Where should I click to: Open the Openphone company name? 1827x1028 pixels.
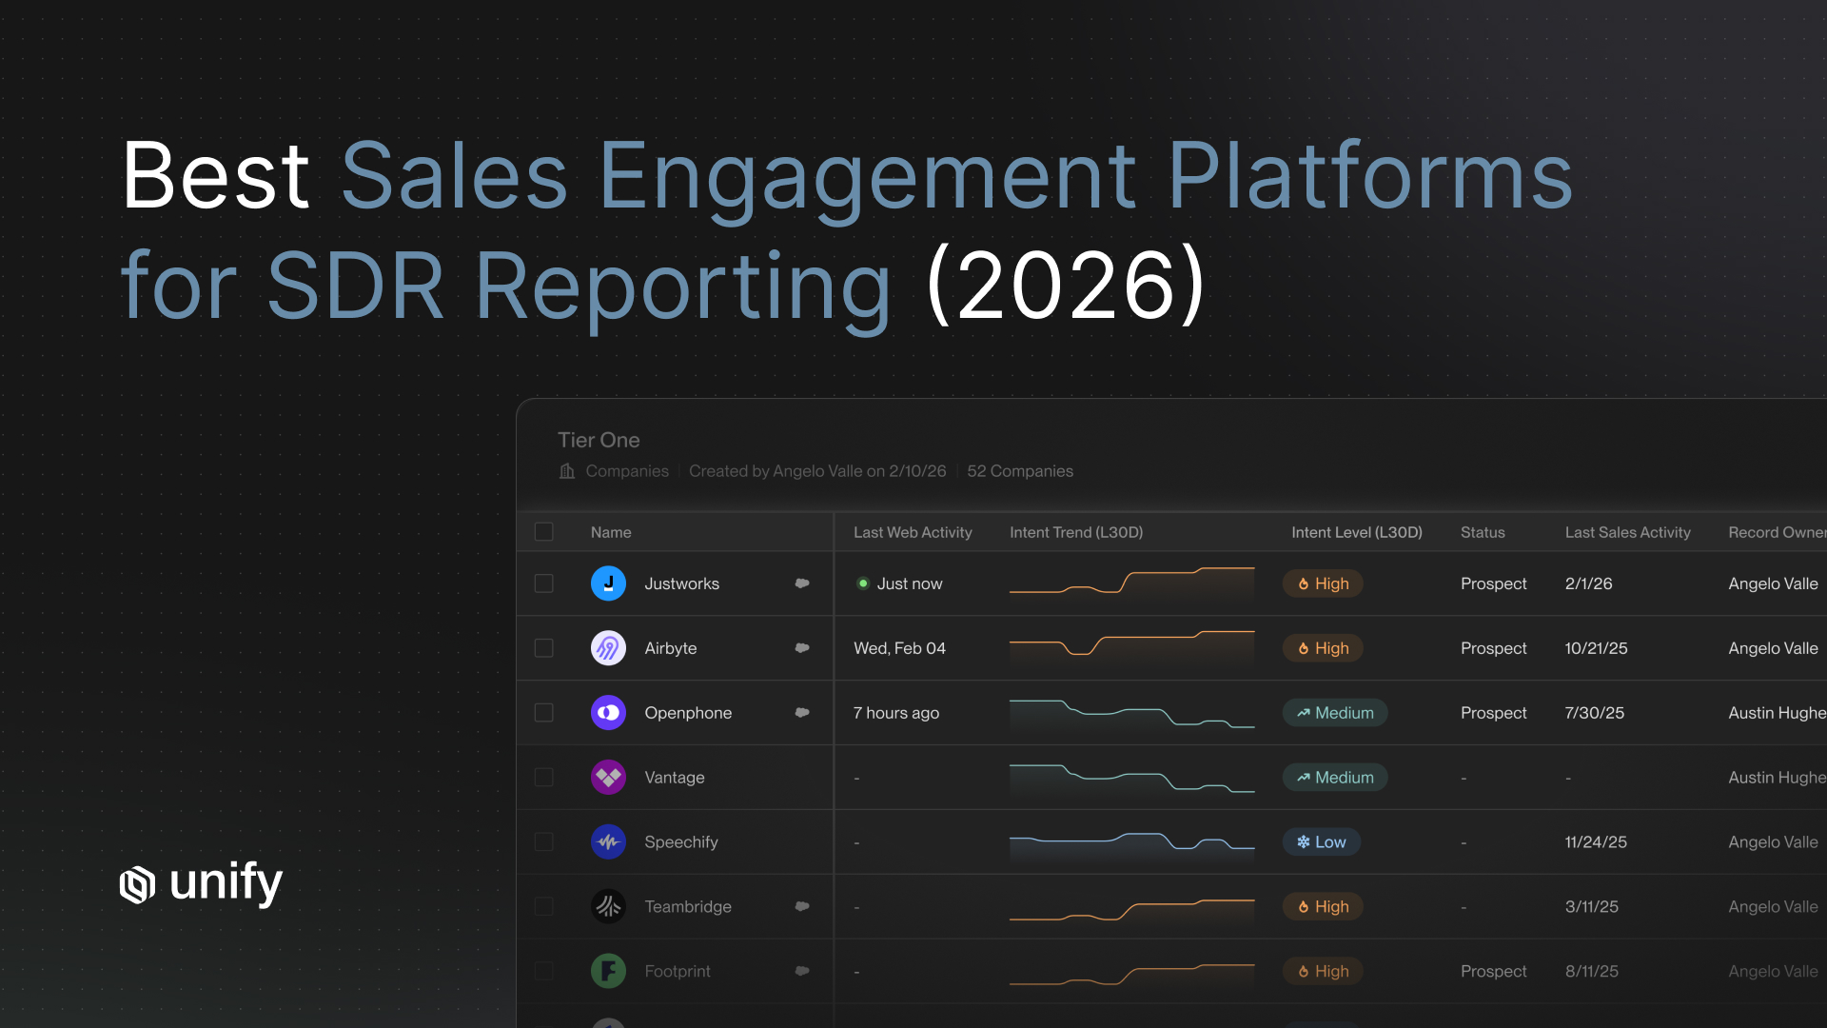click(688, 713)
